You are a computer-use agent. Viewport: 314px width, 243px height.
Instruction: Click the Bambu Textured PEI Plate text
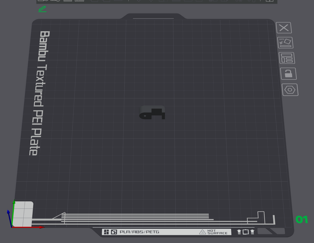39,93
